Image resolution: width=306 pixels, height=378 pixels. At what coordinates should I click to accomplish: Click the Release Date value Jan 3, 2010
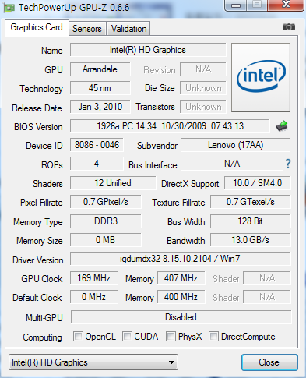pos(100,107)
